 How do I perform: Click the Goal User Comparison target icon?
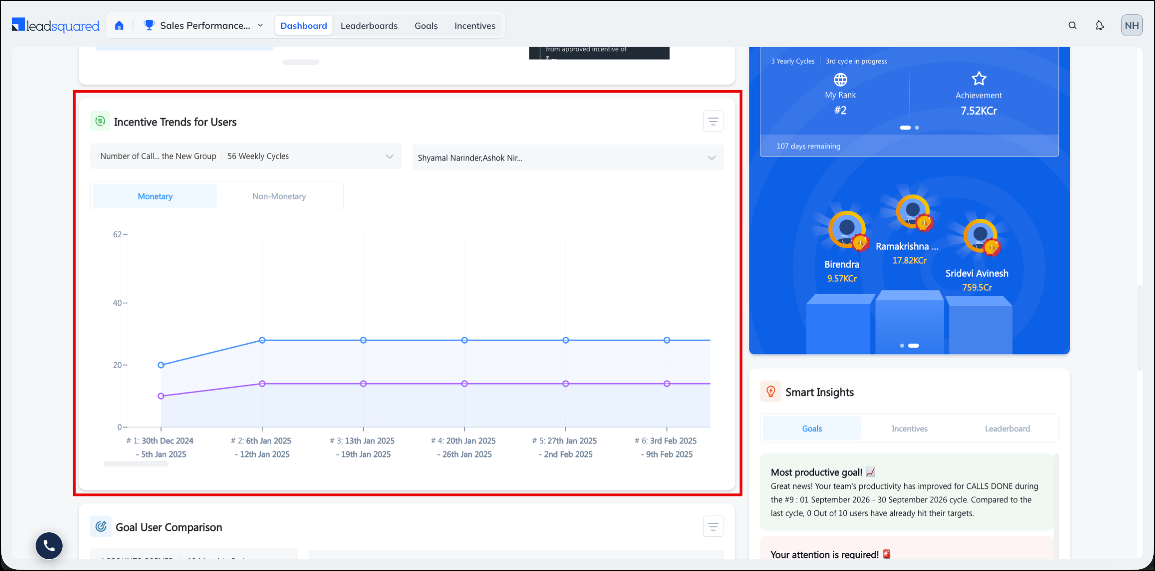101,526
